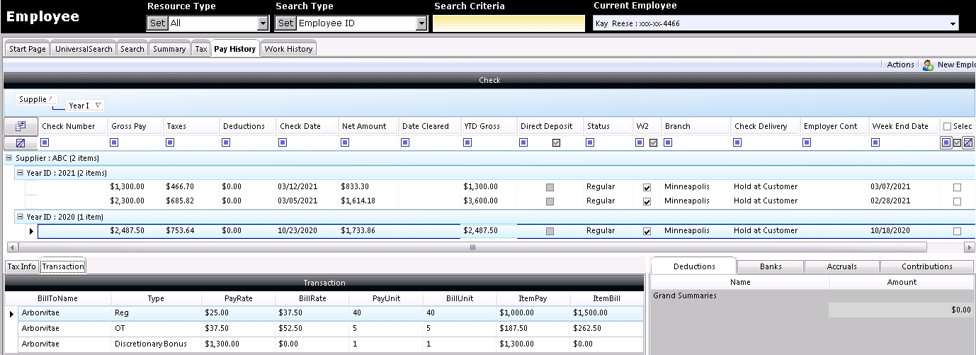The height and width of the screenshot is (355, 976).
Task: Toggle W2 checkbox for 10/23/2020 check
Action: pos(647,231)
